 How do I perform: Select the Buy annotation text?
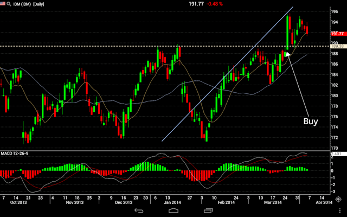(x=311, y=122)
